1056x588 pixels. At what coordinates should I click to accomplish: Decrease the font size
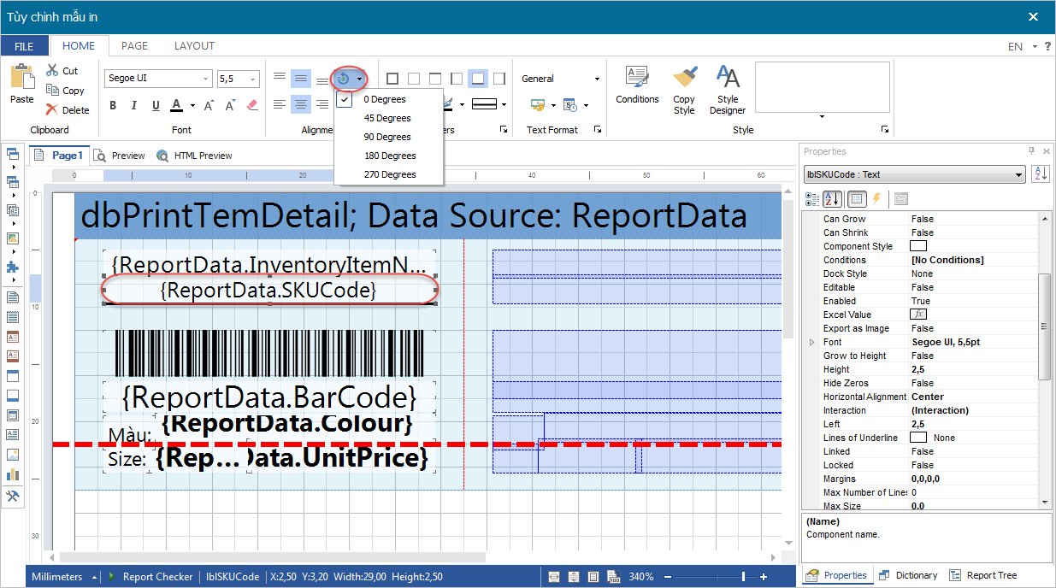tap(230, 106)
